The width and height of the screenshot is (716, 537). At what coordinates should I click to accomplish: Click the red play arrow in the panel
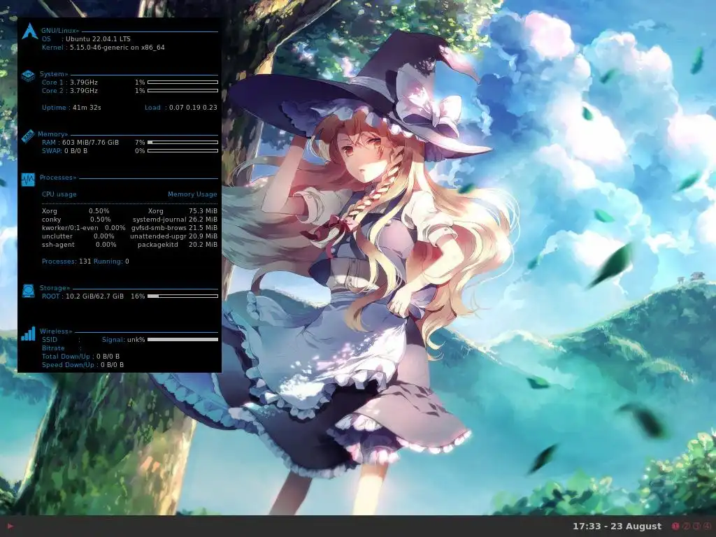click(x=10, y=526)
